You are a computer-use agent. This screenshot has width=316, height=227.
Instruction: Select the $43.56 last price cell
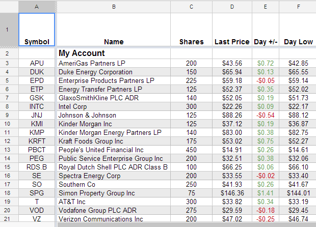232,63
